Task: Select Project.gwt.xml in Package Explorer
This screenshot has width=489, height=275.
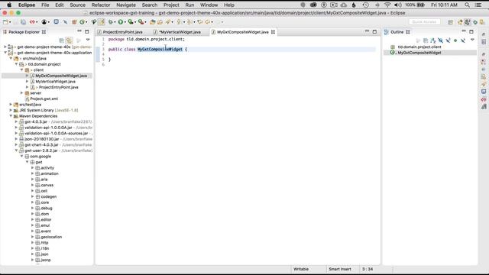Action: [44, 99]
